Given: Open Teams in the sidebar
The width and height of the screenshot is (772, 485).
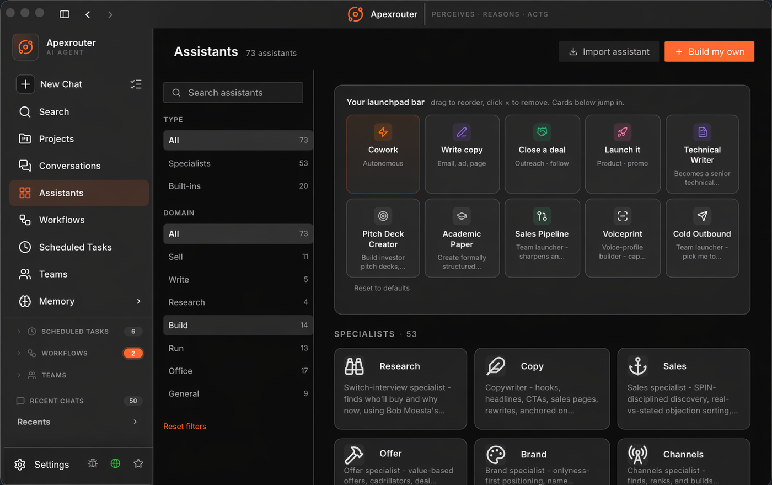Looking at the screenshot, I should click(79, 274).
